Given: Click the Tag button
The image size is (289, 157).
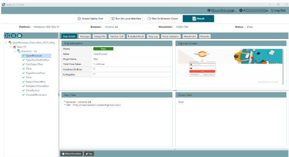Looking at the screenshot, I should coord(89,154).
